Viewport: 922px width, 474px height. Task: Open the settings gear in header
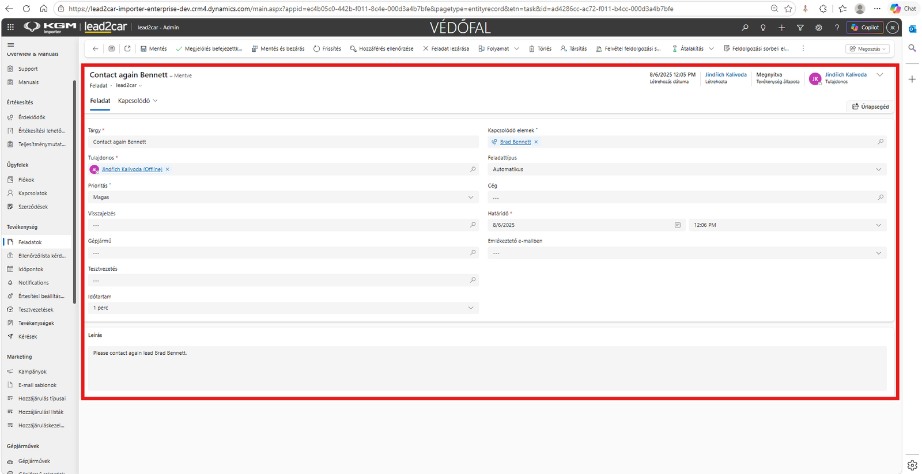pyautogui.click(x=818, y=28)
